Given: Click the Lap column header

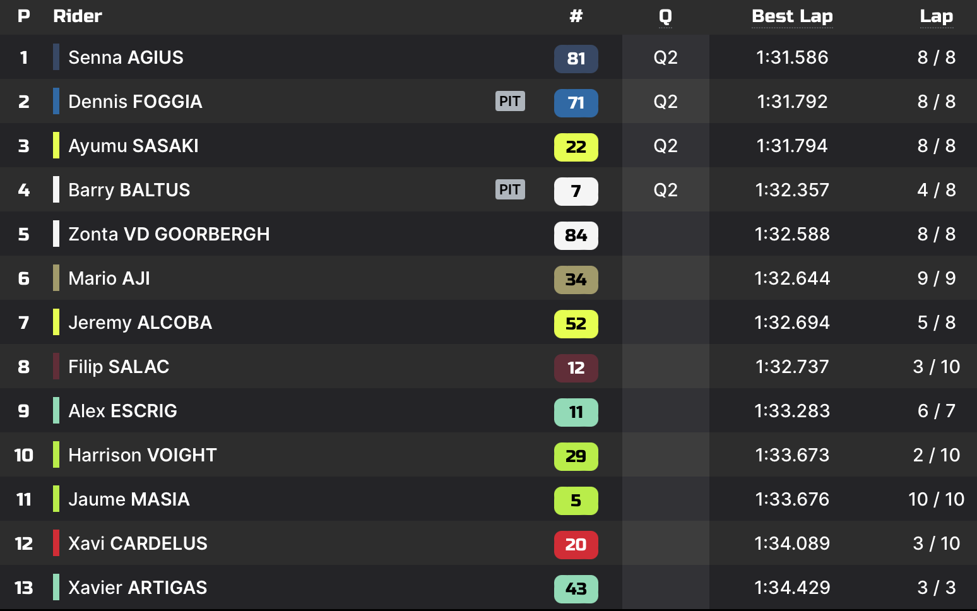Looking at the screenshot, I should pyautogui.click(x=936, y=16).
